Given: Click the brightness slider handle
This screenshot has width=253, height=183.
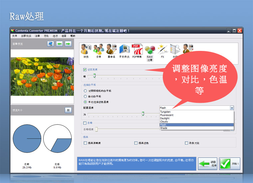Looking at the screenshot, I should pos(95,76).
